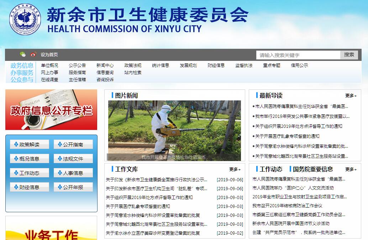Open the 政策法规 menu item
Viewport: 368px width, 240px height.
click(x=133, y=65)
